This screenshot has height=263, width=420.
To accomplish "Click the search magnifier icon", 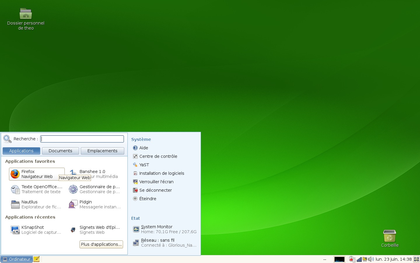I will (7, 139).
